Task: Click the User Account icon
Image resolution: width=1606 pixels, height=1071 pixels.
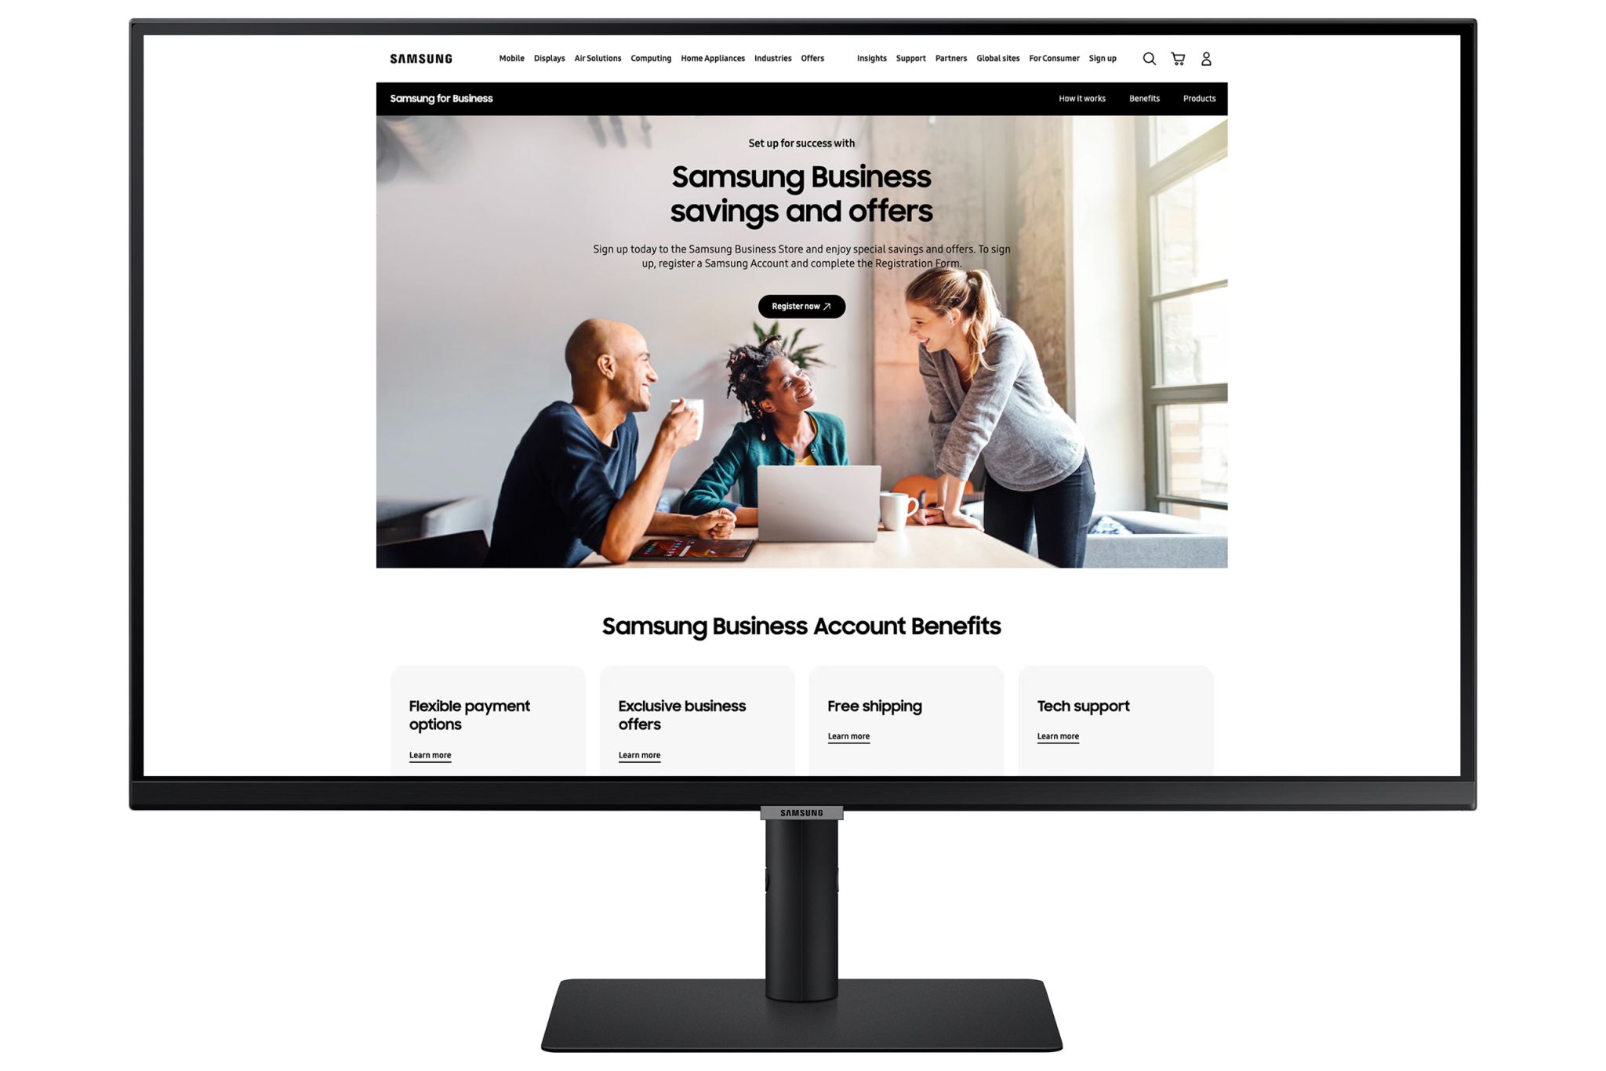Action: click(1206, 59)
